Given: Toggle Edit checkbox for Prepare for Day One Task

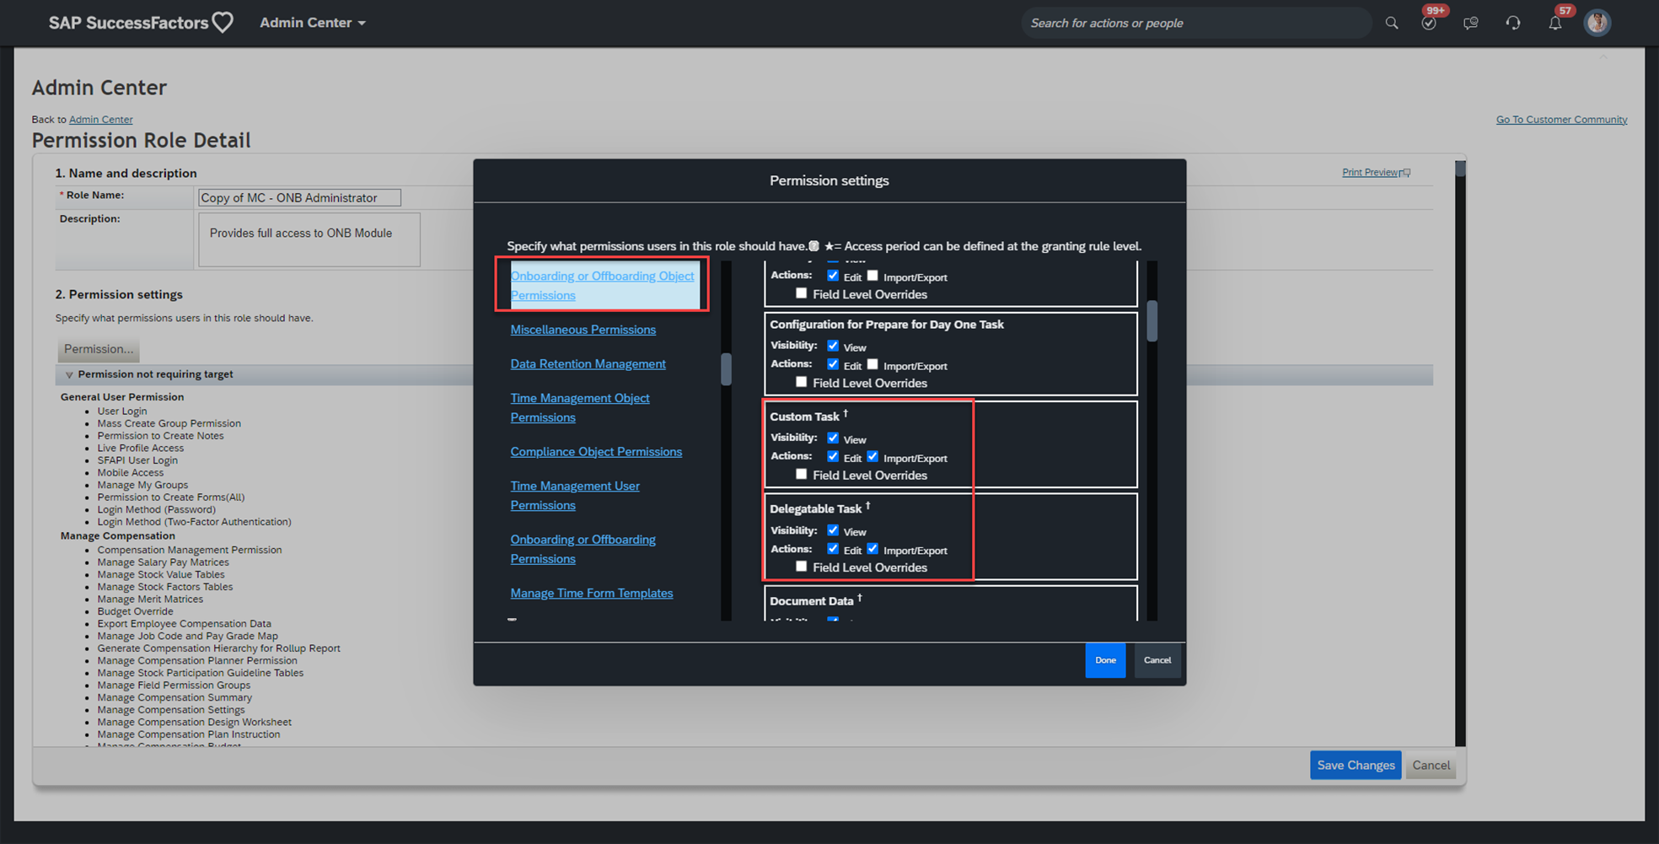Looking at the screenshot, I should (x=833, y=364).
